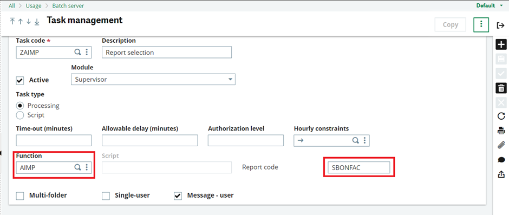
Task: Click the printer icon in sidebar
Action: point(501,131)
